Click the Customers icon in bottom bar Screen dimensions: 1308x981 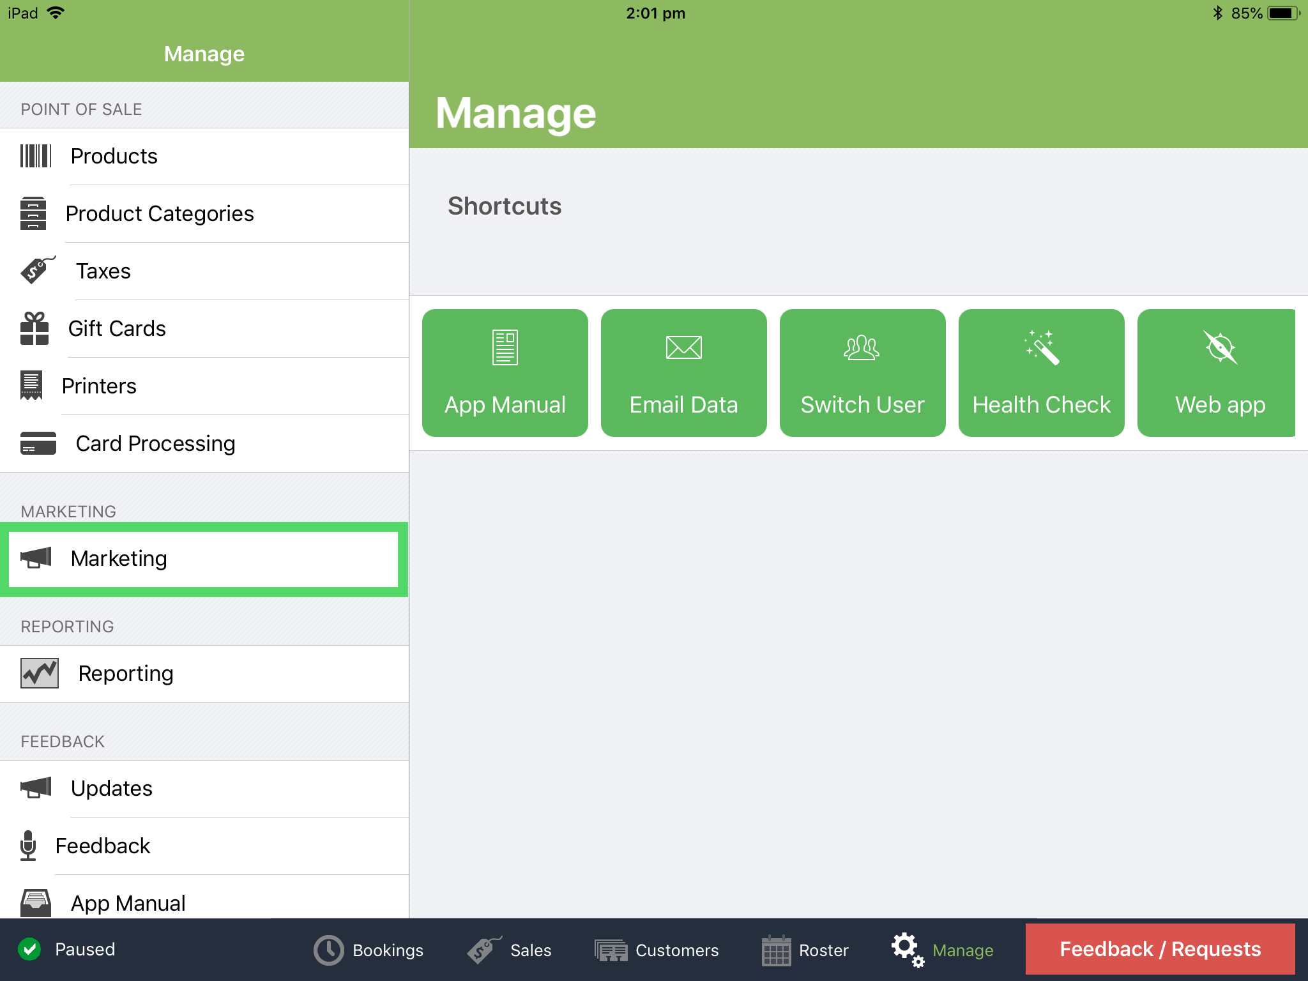click(x=611, y=950)
